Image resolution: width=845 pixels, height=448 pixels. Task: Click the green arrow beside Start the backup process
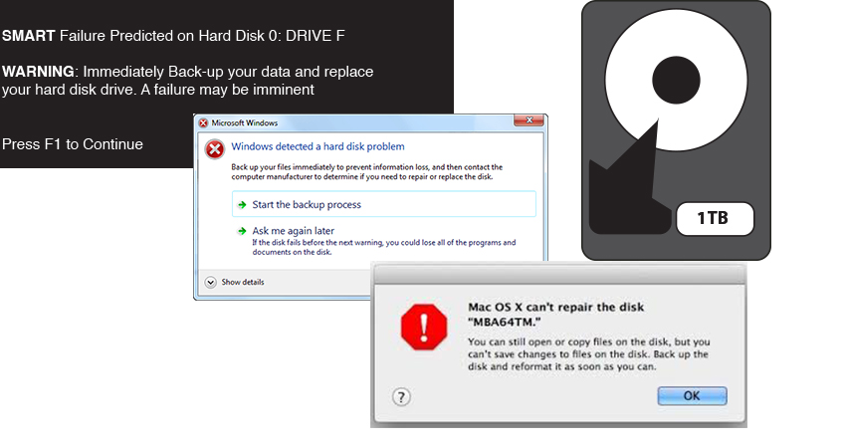tap(242, 205)
